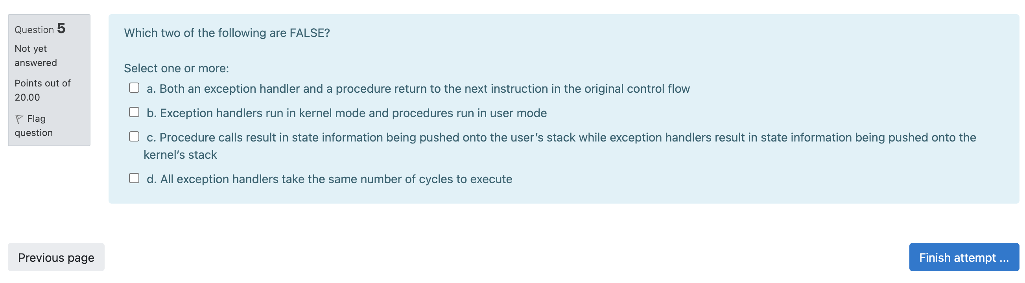The image size is (1025, 283).
Task: Check answer option a checkbox
Action: [134, 88]
